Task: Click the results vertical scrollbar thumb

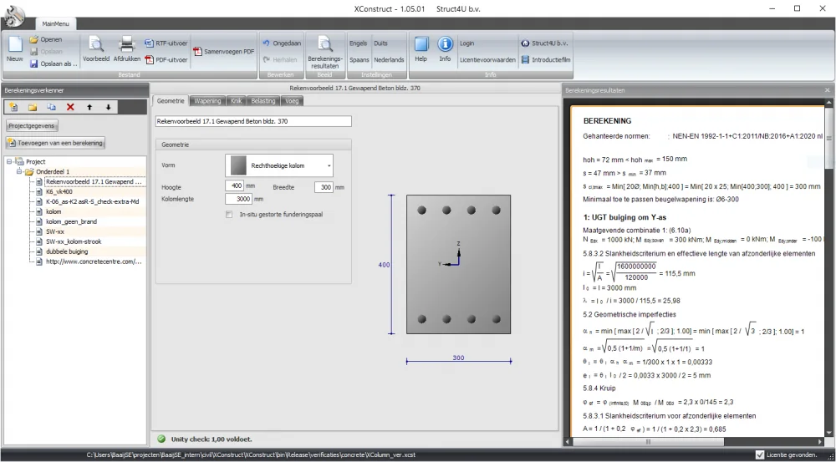Action: click(829, 138)
